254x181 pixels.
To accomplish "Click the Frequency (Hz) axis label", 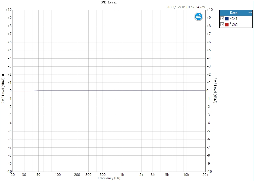I will (109, 178).
